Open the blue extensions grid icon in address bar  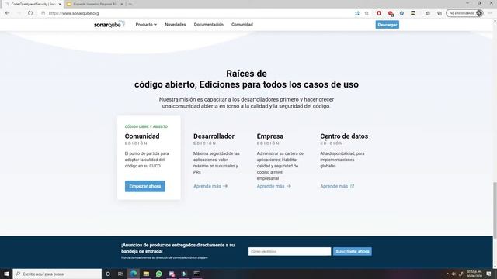coord(357,13)
